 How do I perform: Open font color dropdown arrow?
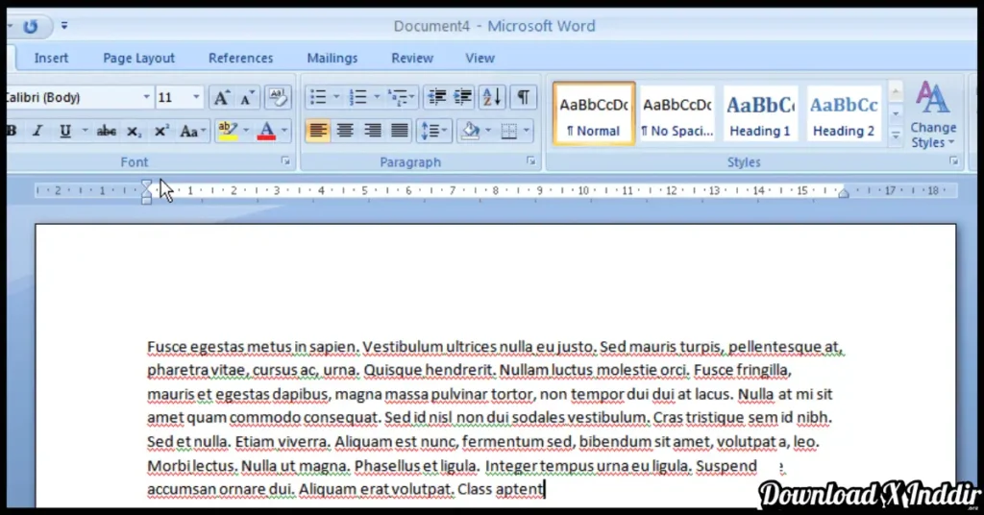(x=284, y=131)
